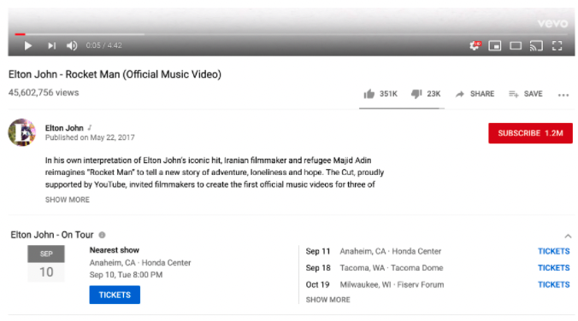Click the video title text
Image resolution: width=578 pixels, height=321 pixels.
pyautogui.click(x=115, y=74)
